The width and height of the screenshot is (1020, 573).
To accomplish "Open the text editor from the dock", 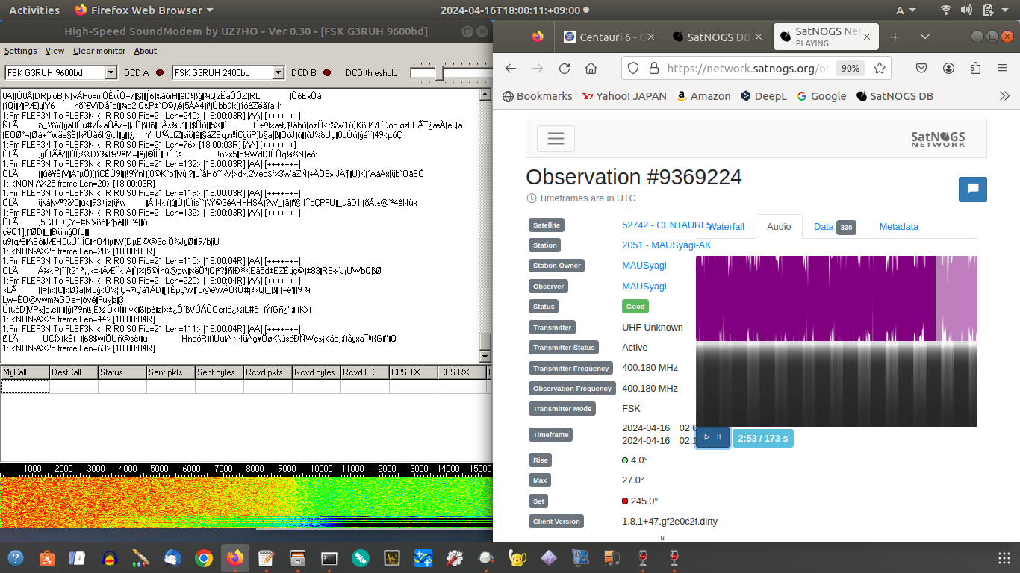I will 266,557.
